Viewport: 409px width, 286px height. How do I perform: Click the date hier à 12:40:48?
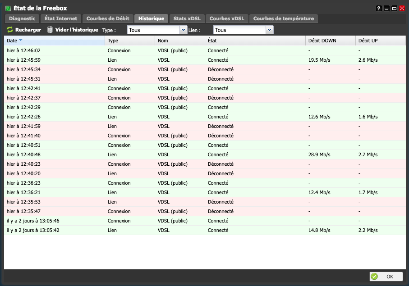(x=23, y=154)
